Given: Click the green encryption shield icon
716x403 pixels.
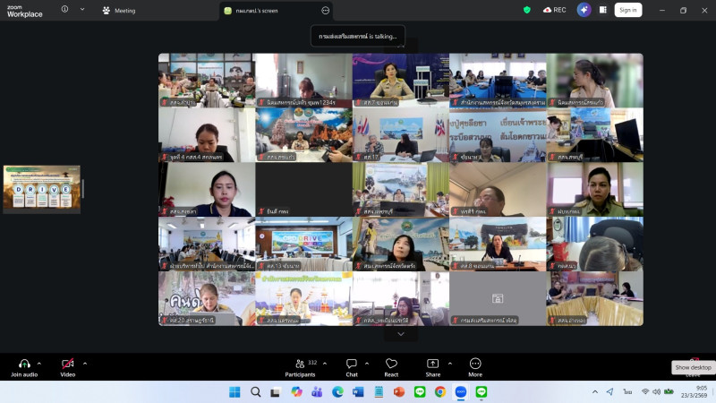Looking at the screenshot, I should pos(526,10).
